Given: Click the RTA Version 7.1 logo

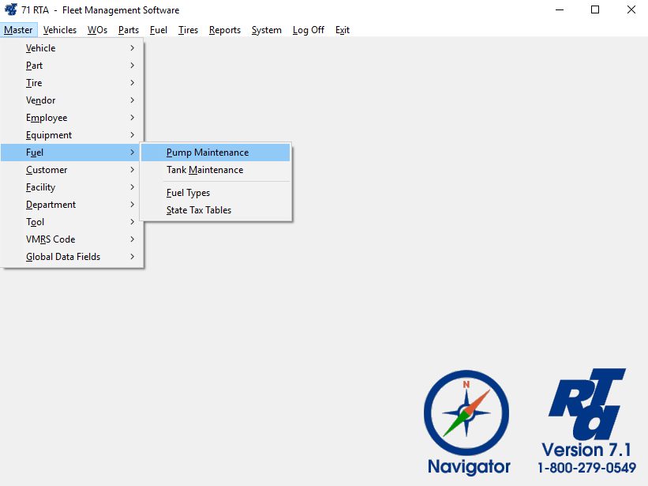Looking at the screenshot, I should point(587,420).
